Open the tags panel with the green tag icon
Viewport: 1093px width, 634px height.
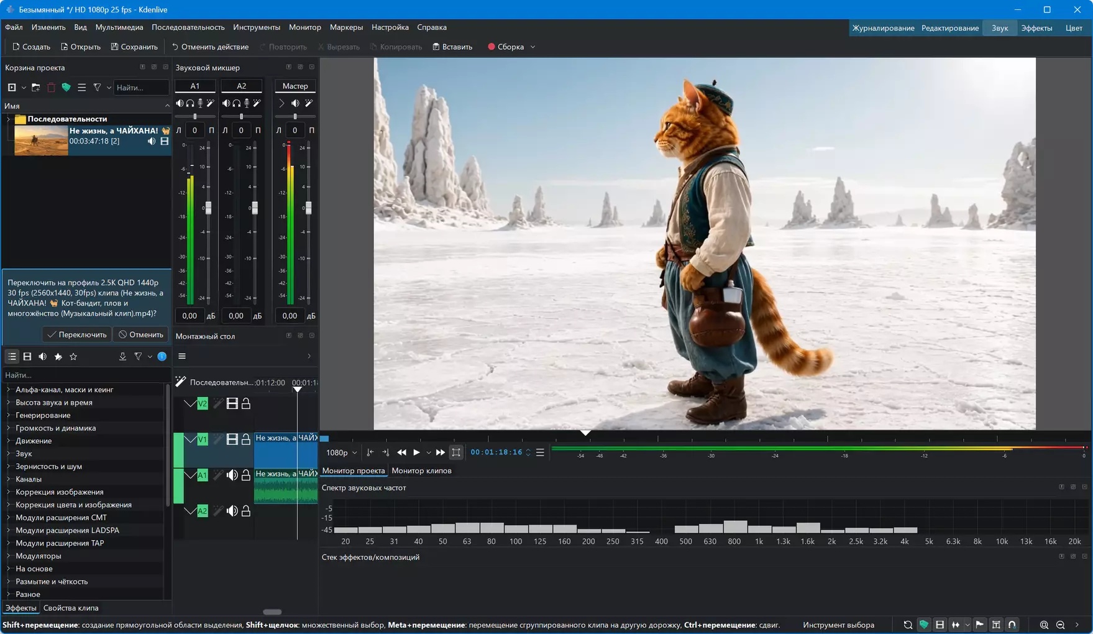pyautogui.click(x=66, y=88)
